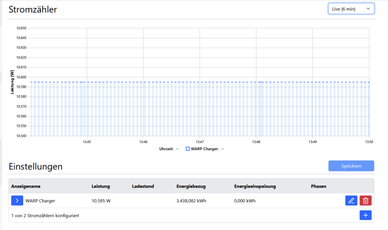The width and height of the screenshot is (388, 230).
Task: Click the Speichern button
Action: point(351,166)
